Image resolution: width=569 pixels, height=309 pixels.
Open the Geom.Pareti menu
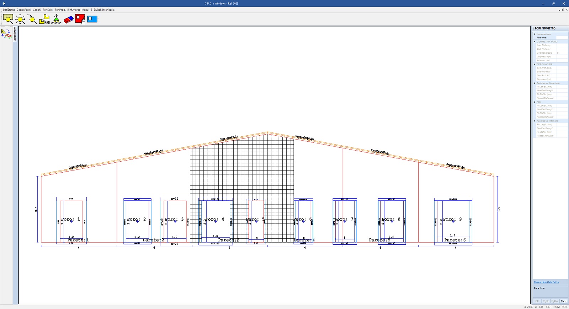(x=24, y=10)
